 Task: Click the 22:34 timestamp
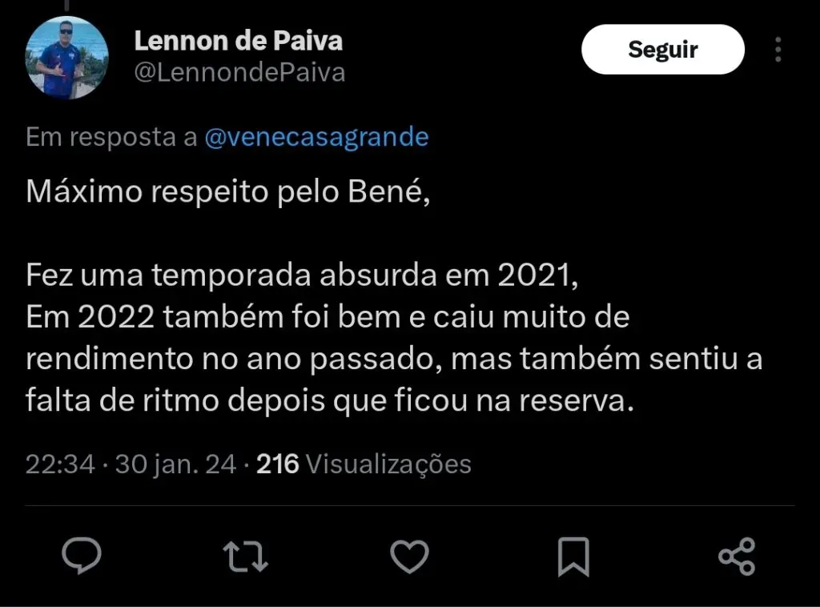(x=60, y=464)
